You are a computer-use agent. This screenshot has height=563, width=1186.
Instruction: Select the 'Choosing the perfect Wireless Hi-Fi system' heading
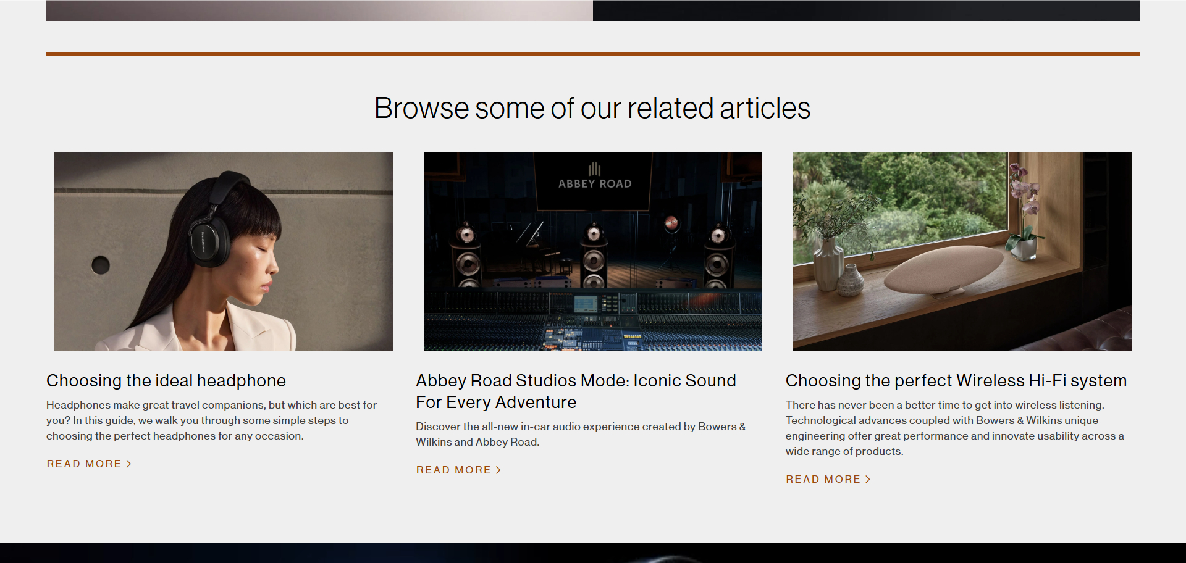pyautogui.click(x=956, y=380)
